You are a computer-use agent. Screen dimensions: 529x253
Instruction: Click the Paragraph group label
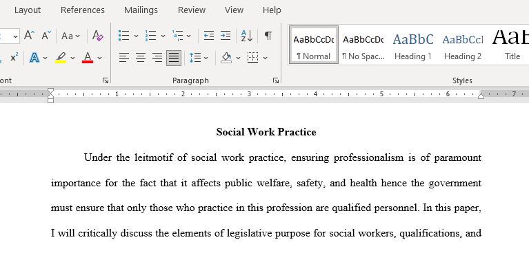[x=190, y=80]
